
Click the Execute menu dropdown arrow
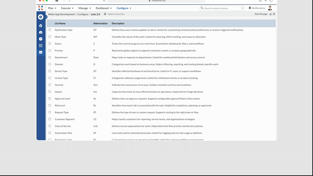(73, 8)
